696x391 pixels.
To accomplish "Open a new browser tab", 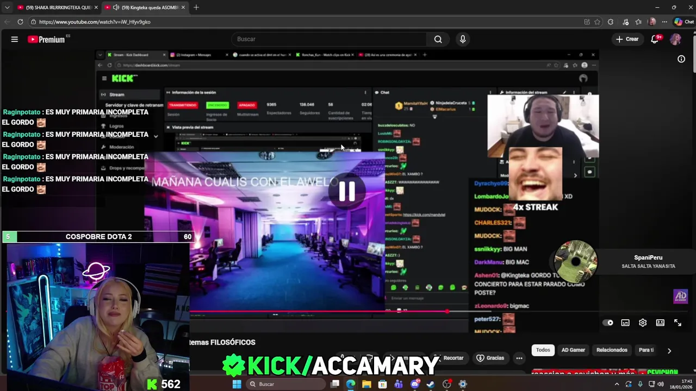I will pos(196,8).
